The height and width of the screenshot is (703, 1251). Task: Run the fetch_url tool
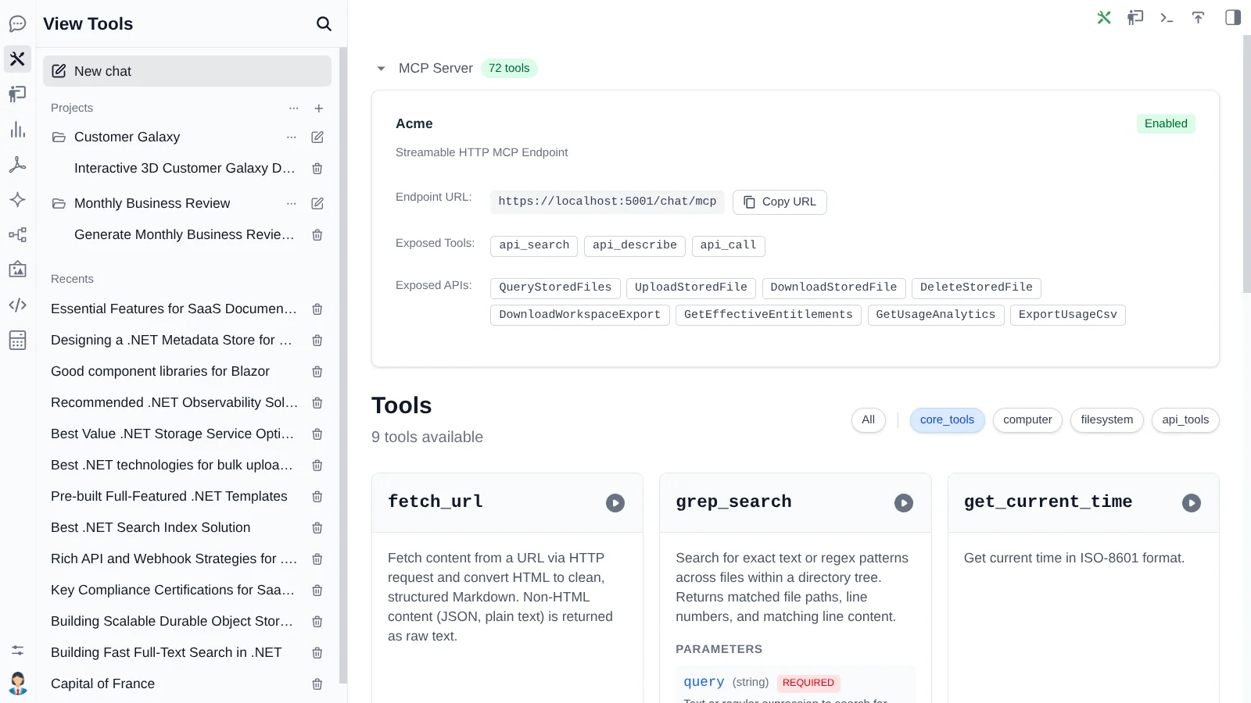[615, 503]
